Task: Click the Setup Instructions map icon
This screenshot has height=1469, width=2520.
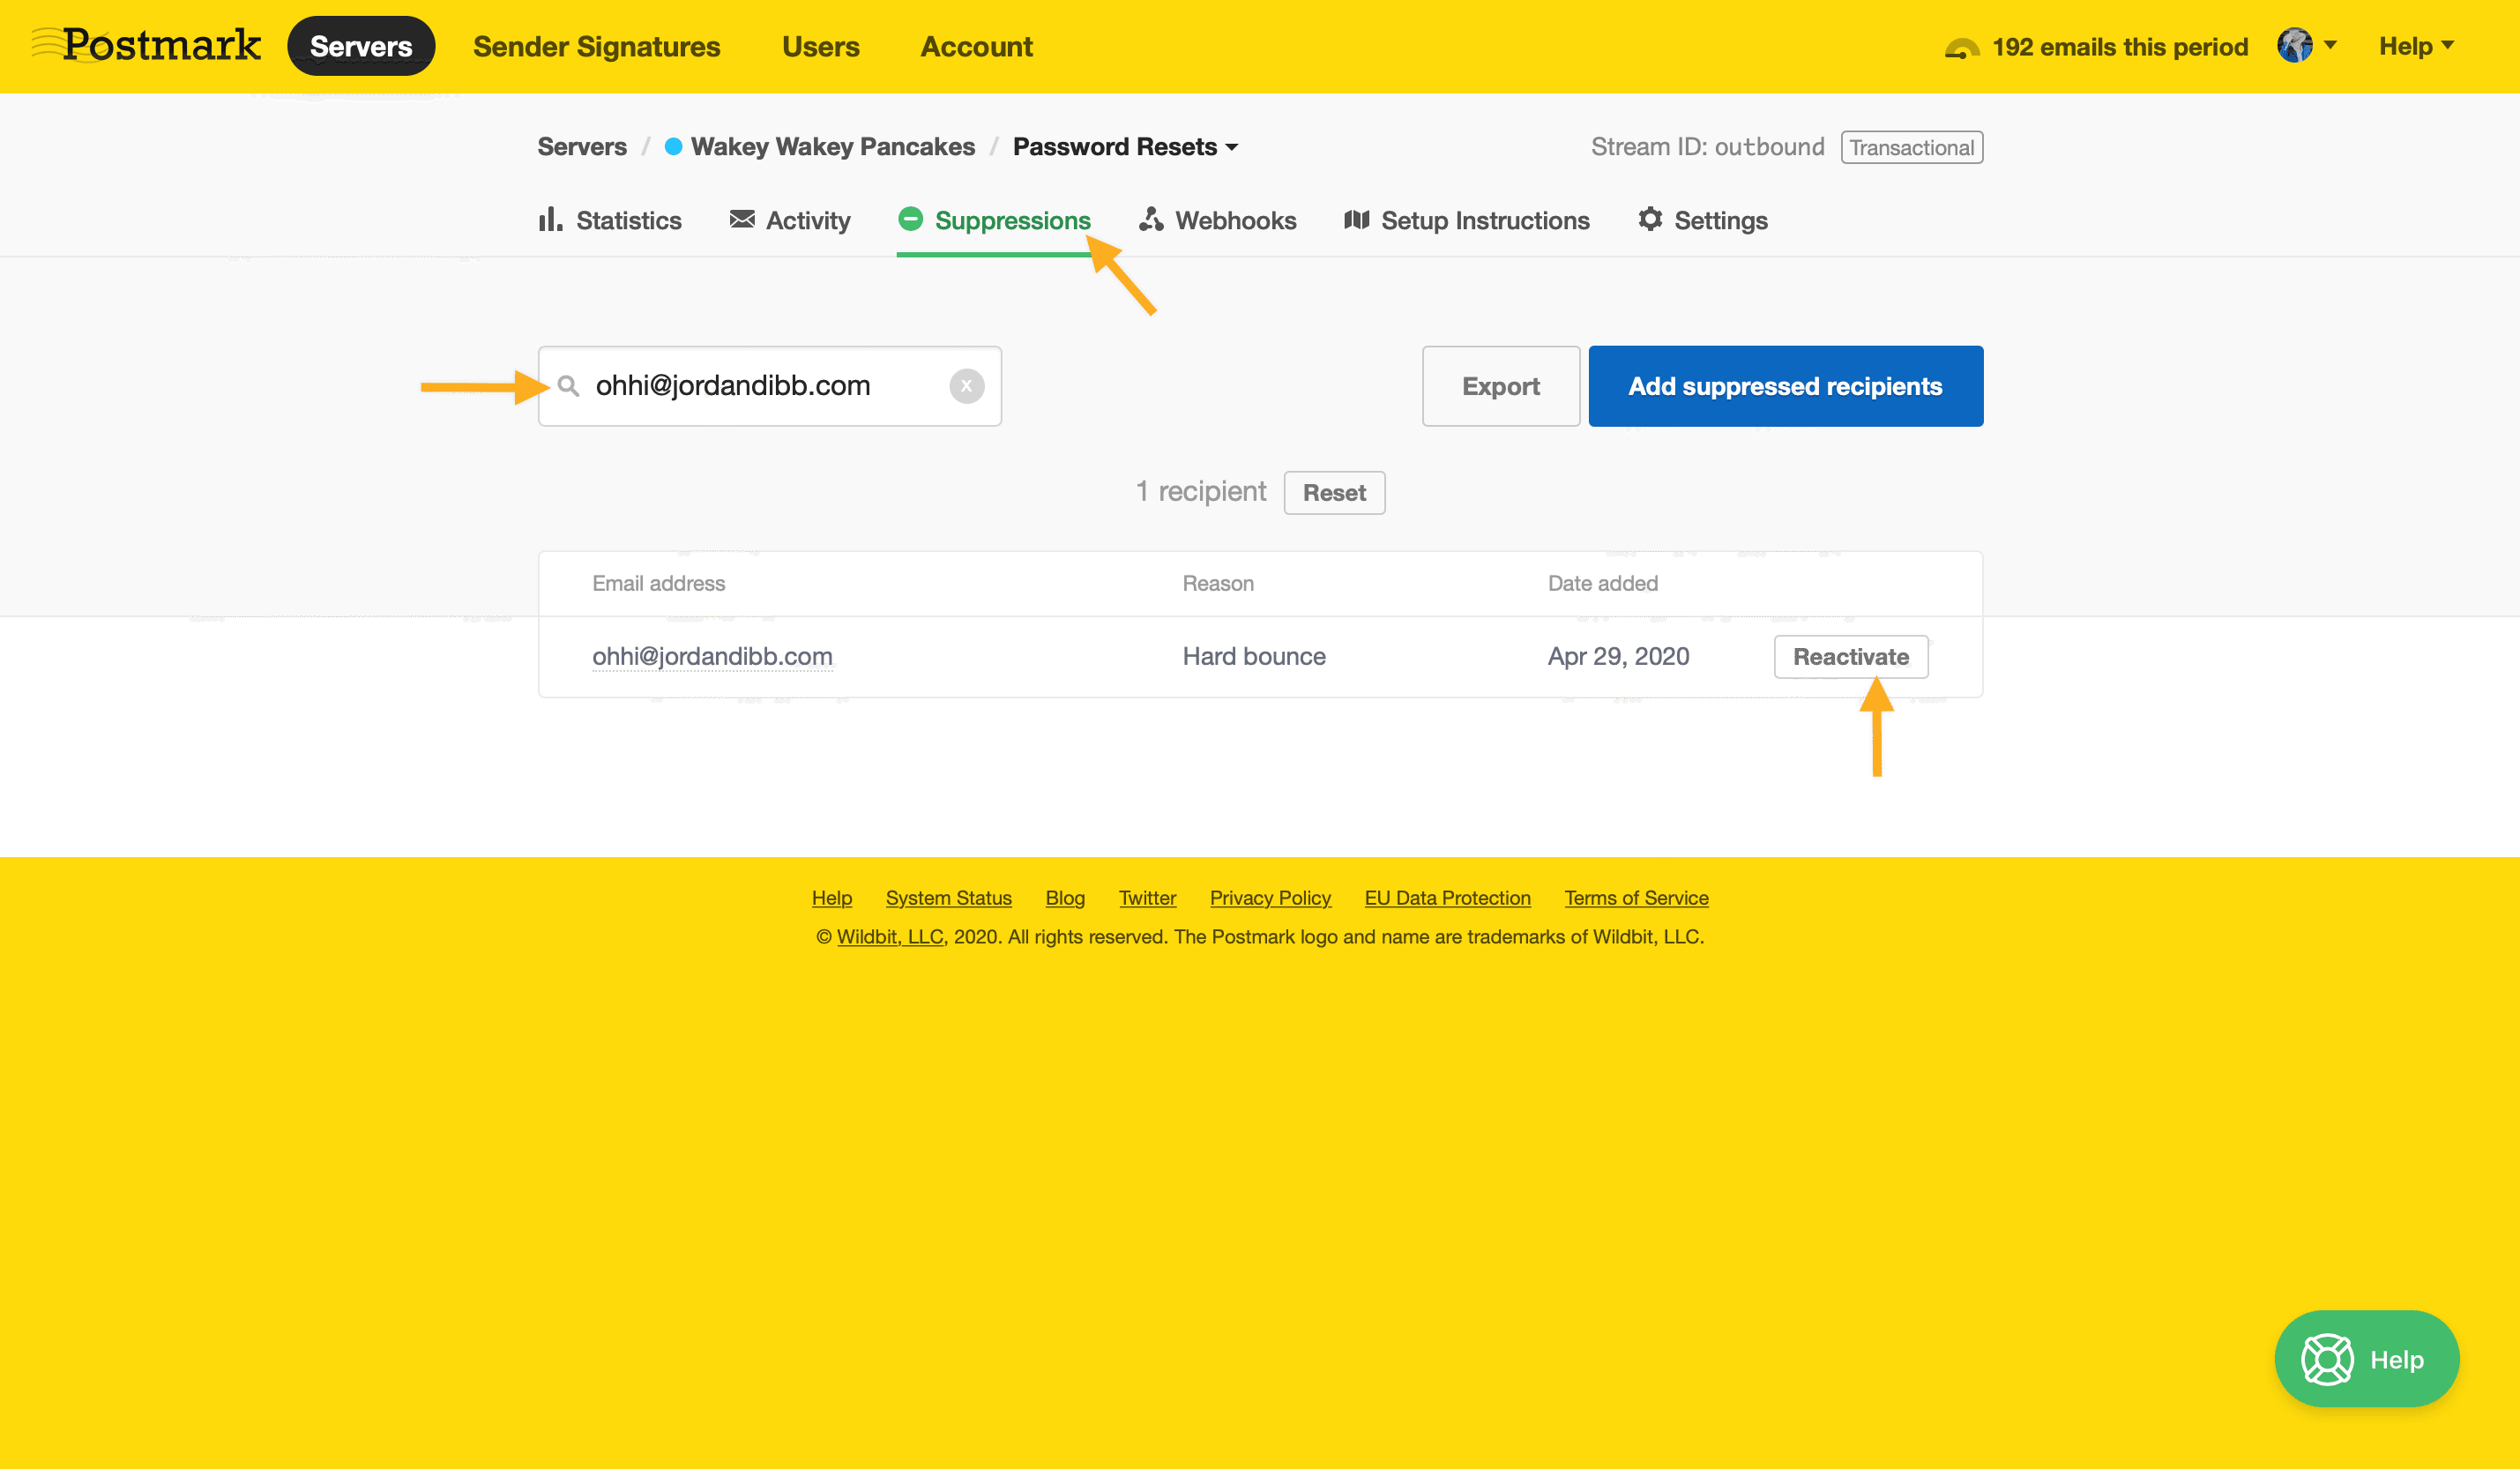Action: [x=1356, y=219]
